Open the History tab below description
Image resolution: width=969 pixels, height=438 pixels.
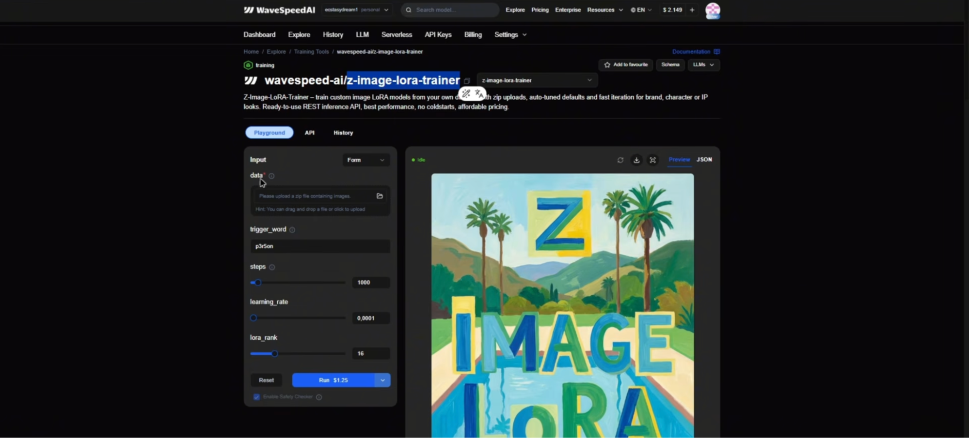[343, 133]
